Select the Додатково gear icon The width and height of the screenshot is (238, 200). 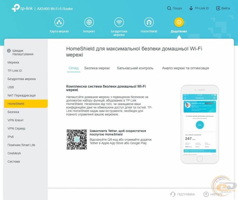coord(179,22)
